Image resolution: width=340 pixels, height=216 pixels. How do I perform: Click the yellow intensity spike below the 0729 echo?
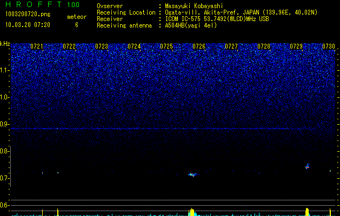pos(307,212)
